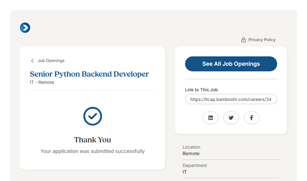Share this job on Twitter
This screenshot has height=181, width=307.
coord(231,118)
